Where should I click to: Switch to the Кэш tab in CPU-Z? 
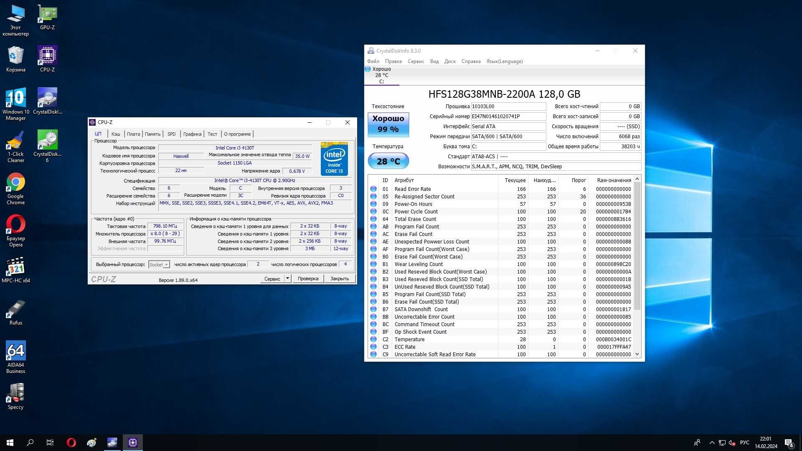click(116, 134)
